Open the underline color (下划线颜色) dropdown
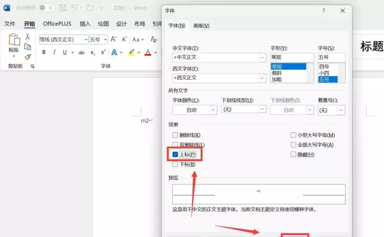The width and height of the screenshot is (384, 237). [x=310, y=110]
